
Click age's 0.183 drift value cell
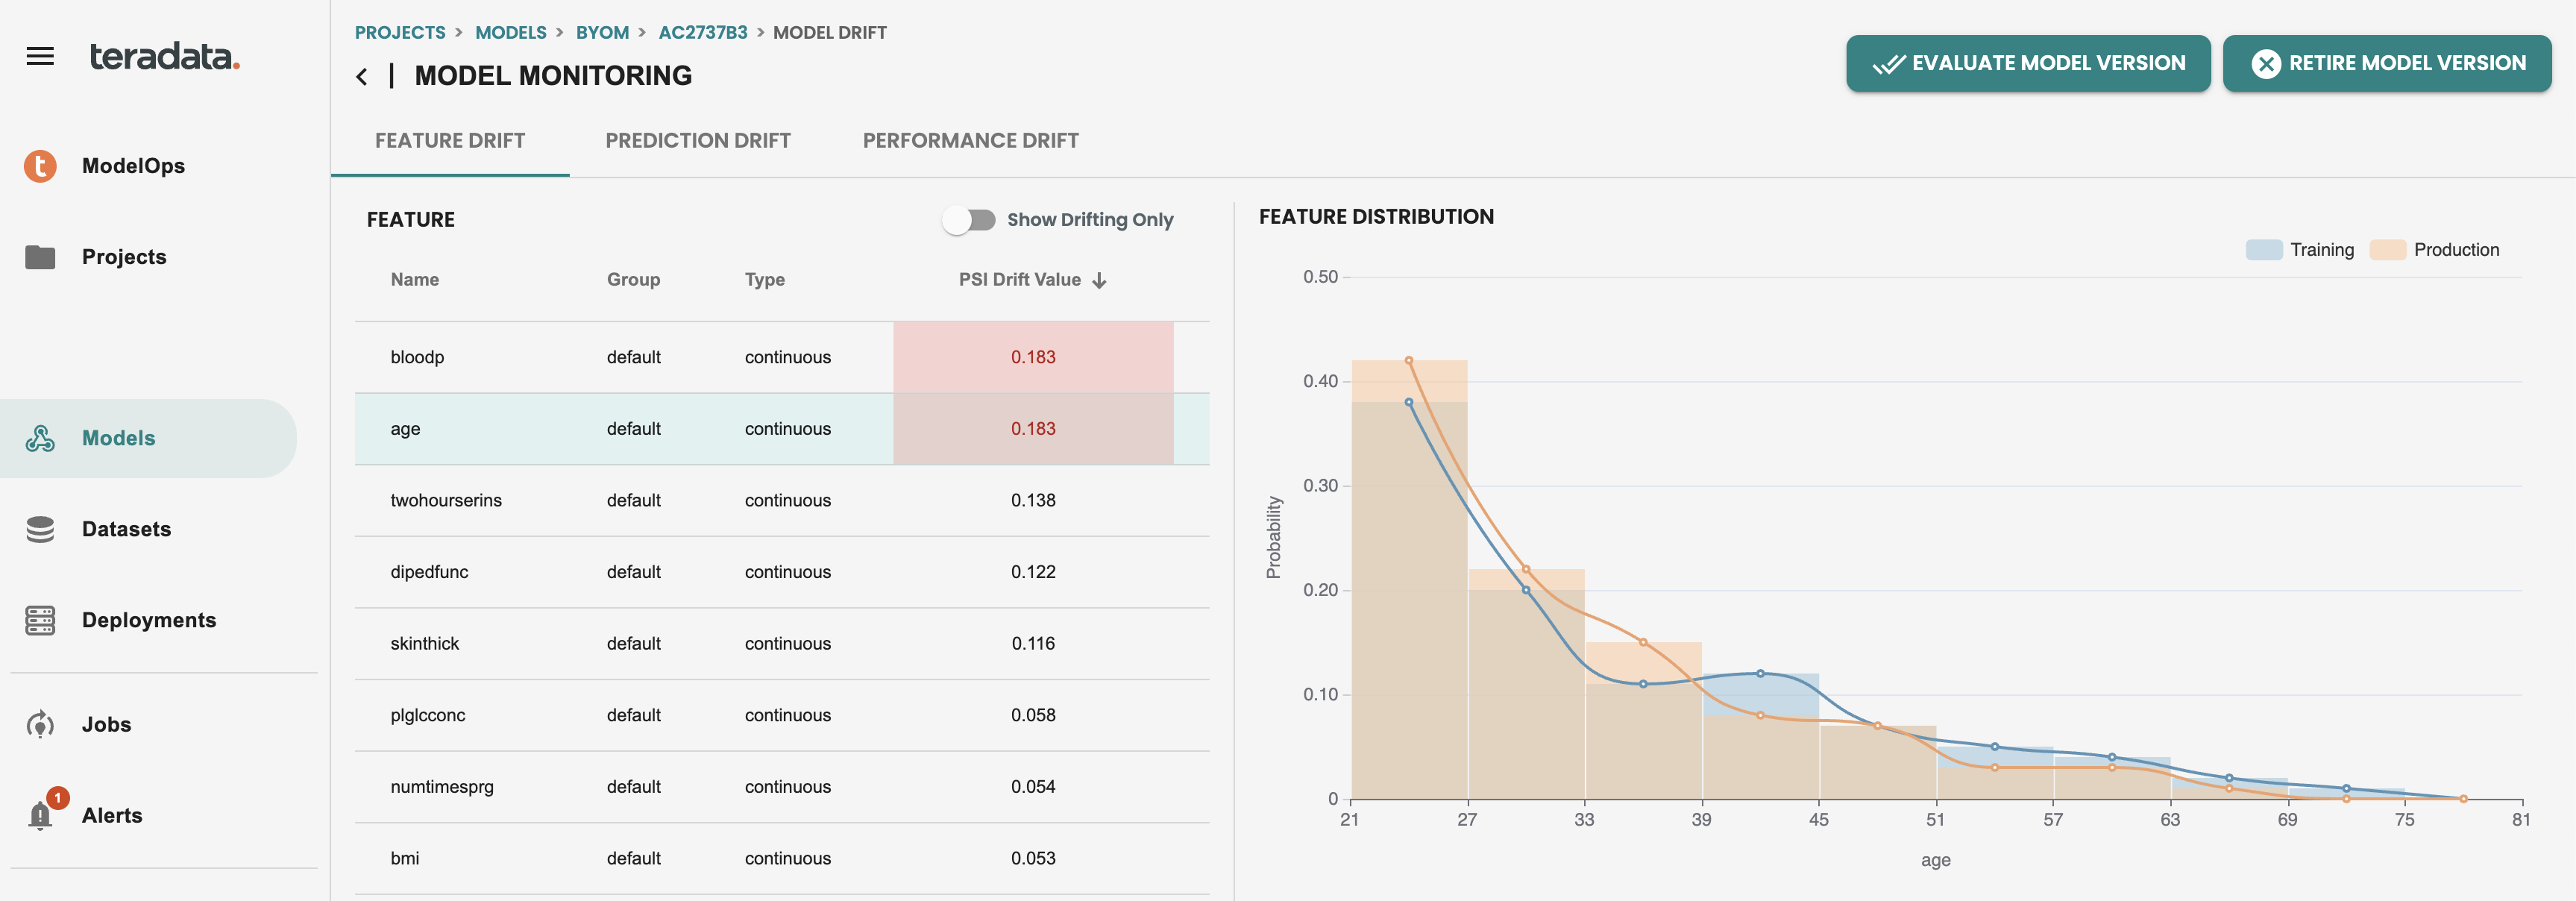pyautogui.click(x=1033, y=428)
